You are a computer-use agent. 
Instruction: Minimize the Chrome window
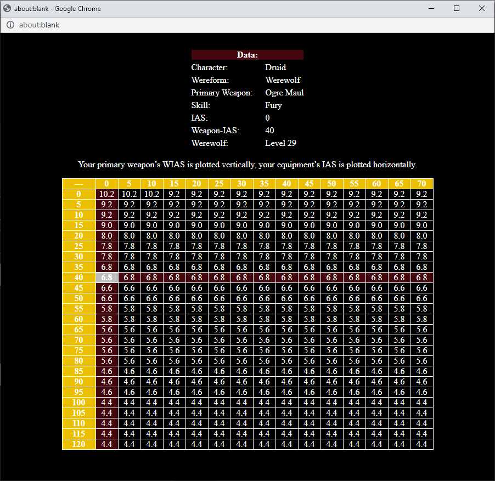click(x=431, y=8)
